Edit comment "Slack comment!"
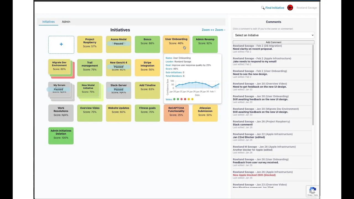Screen dimensions: 354x199 tap(243, 125)
